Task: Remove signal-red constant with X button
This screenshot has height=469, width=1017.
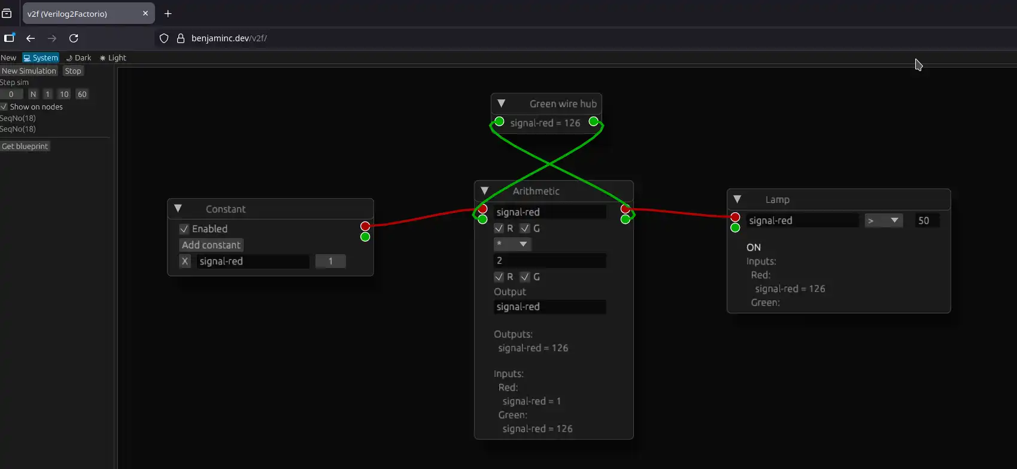Action: tap(185, 261)
